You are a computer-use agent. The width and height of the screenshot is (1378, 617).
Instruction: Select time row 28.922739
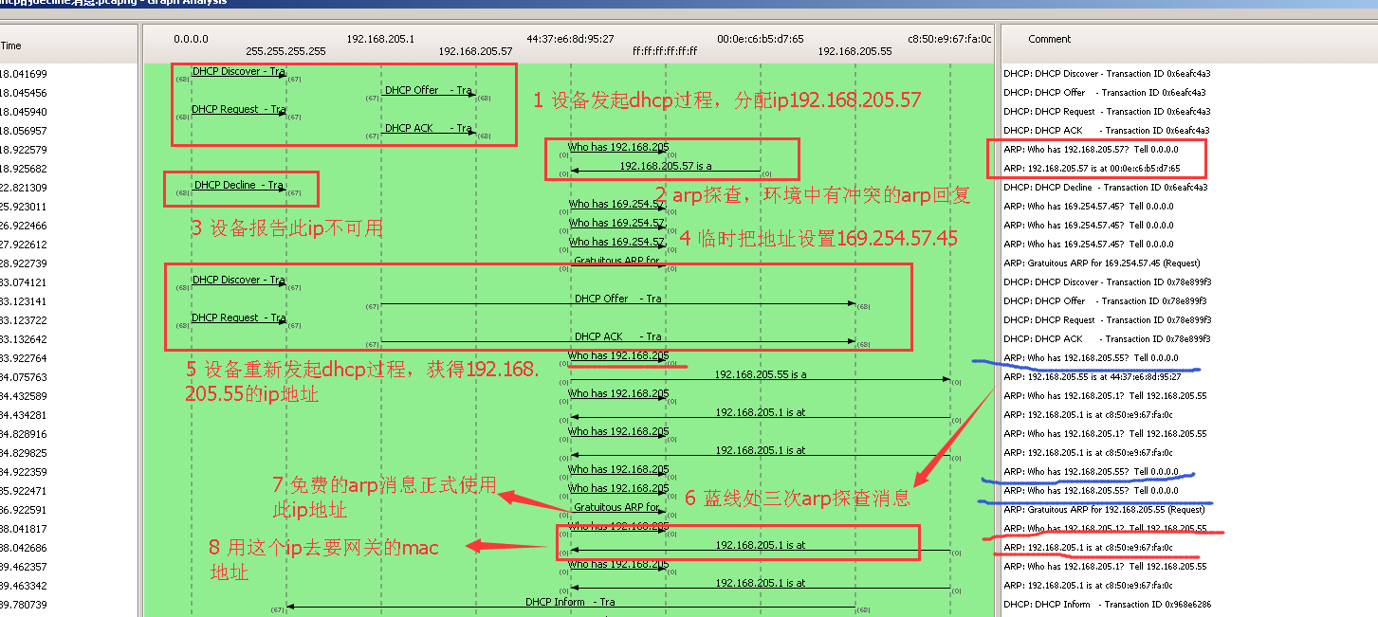24,263
